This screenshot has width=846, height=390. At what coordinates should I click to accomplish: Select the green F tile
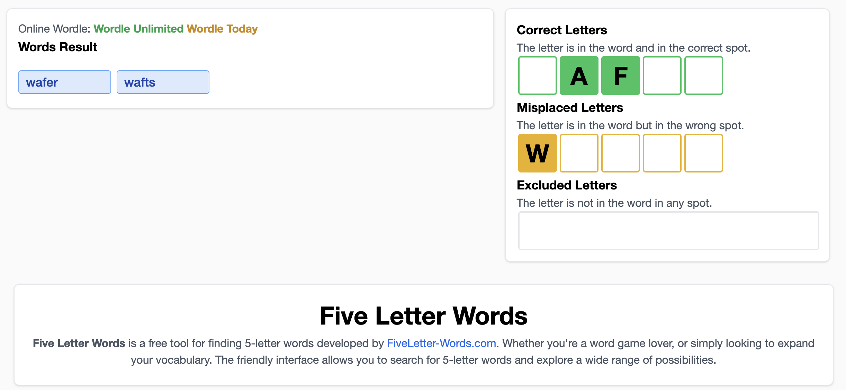620,76
